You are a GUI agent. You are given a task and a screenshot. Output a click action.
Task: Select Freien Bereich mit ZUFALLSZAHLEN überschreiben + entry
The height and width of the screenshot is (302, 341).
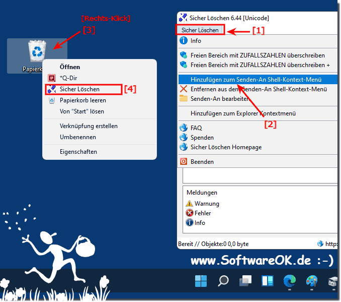258,65
